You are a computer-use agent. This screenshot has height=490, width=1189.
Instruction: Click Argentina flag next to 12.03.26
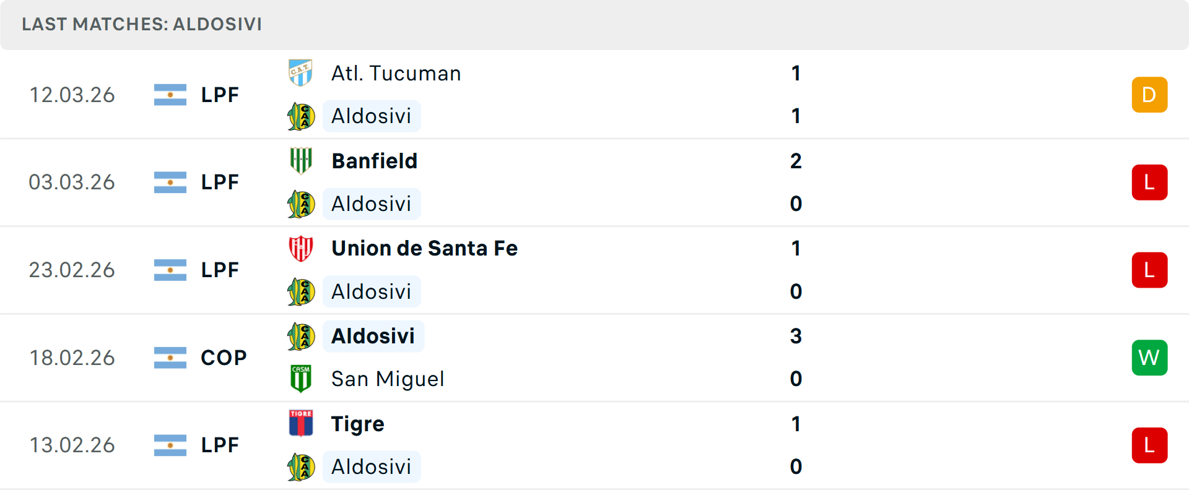(x=170, y=95)
